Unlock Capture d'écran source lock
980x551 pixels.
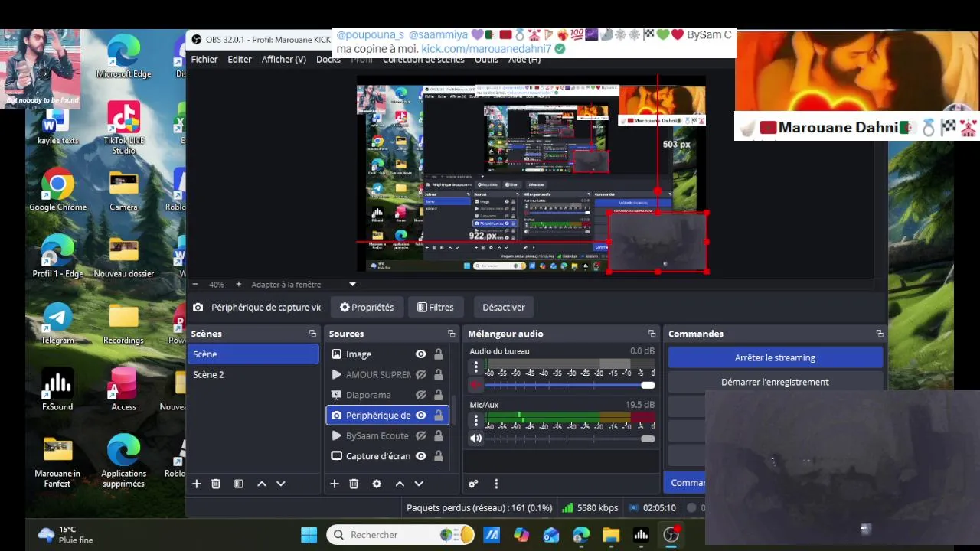tap(439, 456)
